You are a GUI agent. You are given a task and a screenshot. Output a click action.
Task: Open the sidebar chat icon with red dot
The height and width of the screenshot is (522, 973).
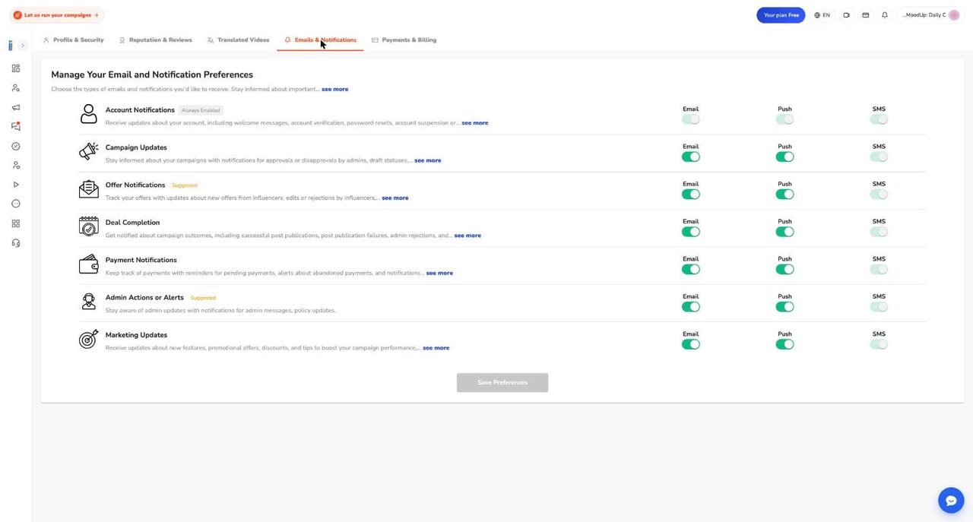(x=16, y=126)
